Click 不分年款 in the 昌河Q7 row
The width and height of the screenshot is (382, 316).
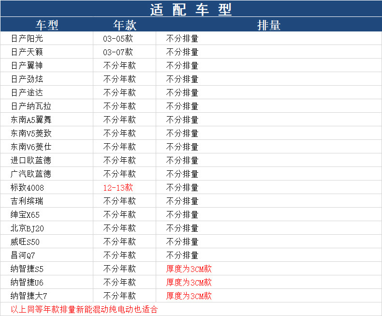point(119,256)
